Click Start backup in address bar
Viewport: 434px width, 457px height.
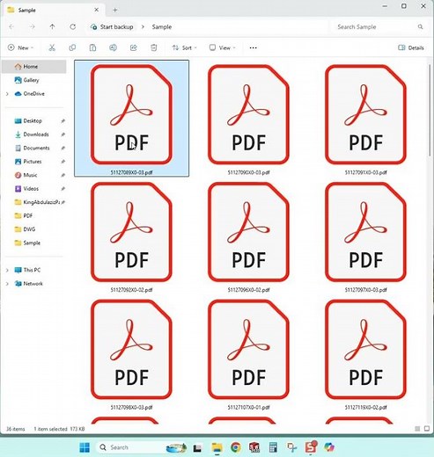tap(112, 26)
